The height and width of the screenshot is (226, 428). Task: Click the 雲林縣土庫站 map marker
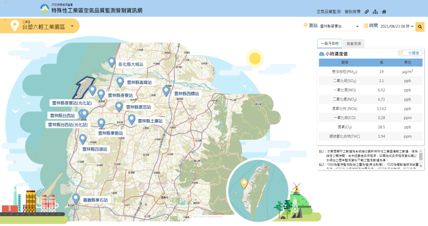(x=132, y=119)
